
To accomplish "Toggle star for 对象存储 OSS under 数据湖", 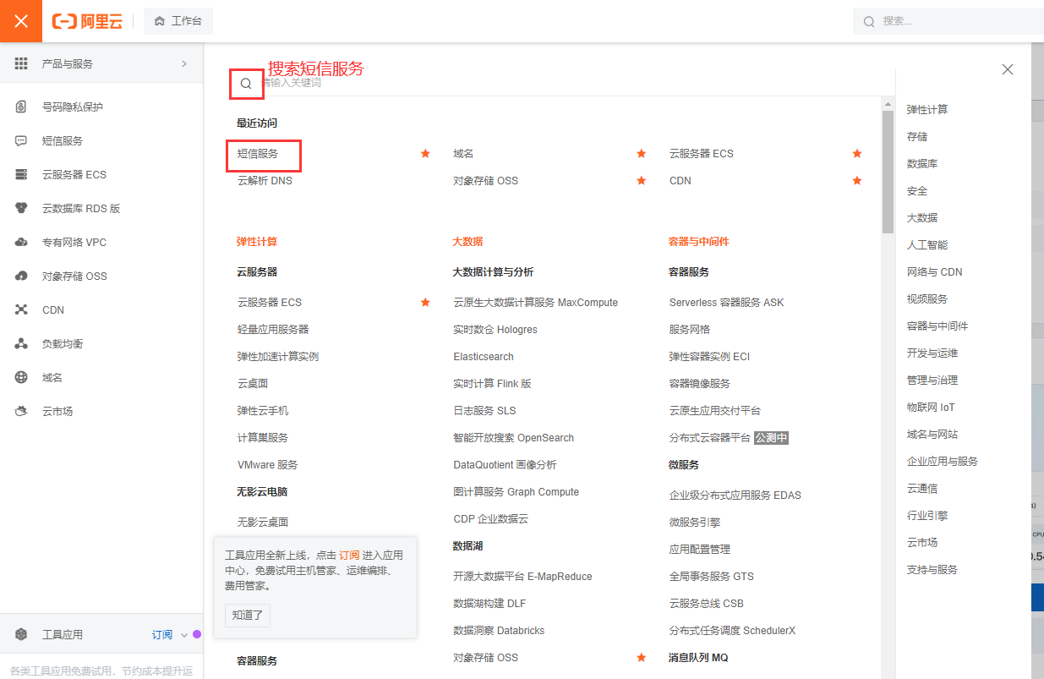I will pyautogui.click(x=642, y=658).
